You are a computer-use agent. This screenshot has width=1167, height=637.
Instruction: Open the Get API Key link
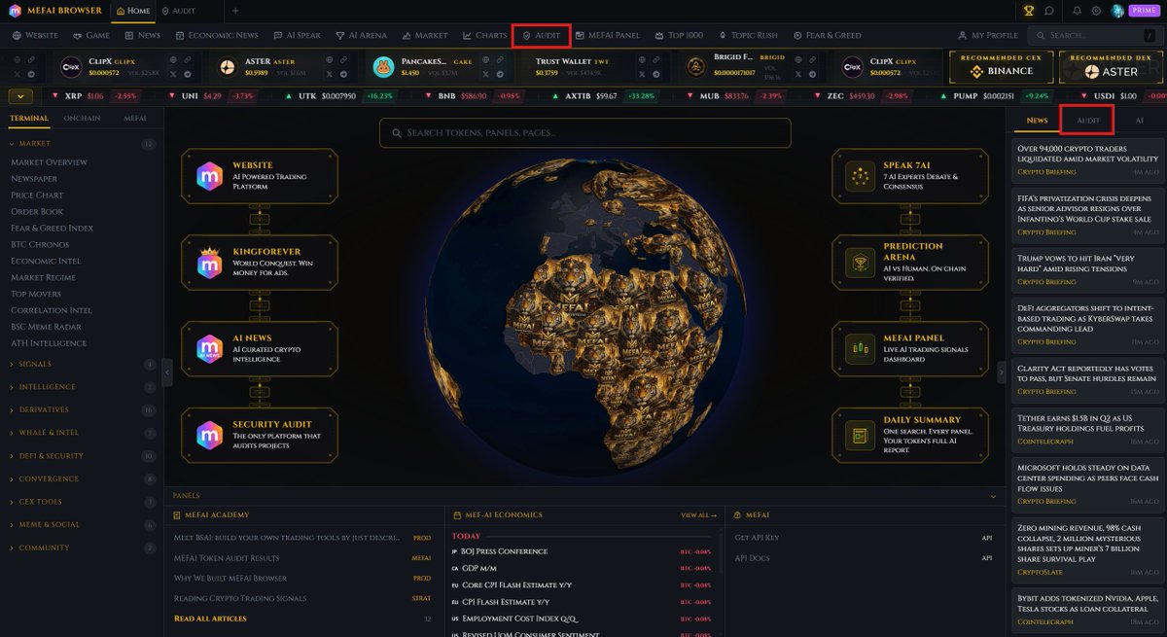tap(757, 537)
